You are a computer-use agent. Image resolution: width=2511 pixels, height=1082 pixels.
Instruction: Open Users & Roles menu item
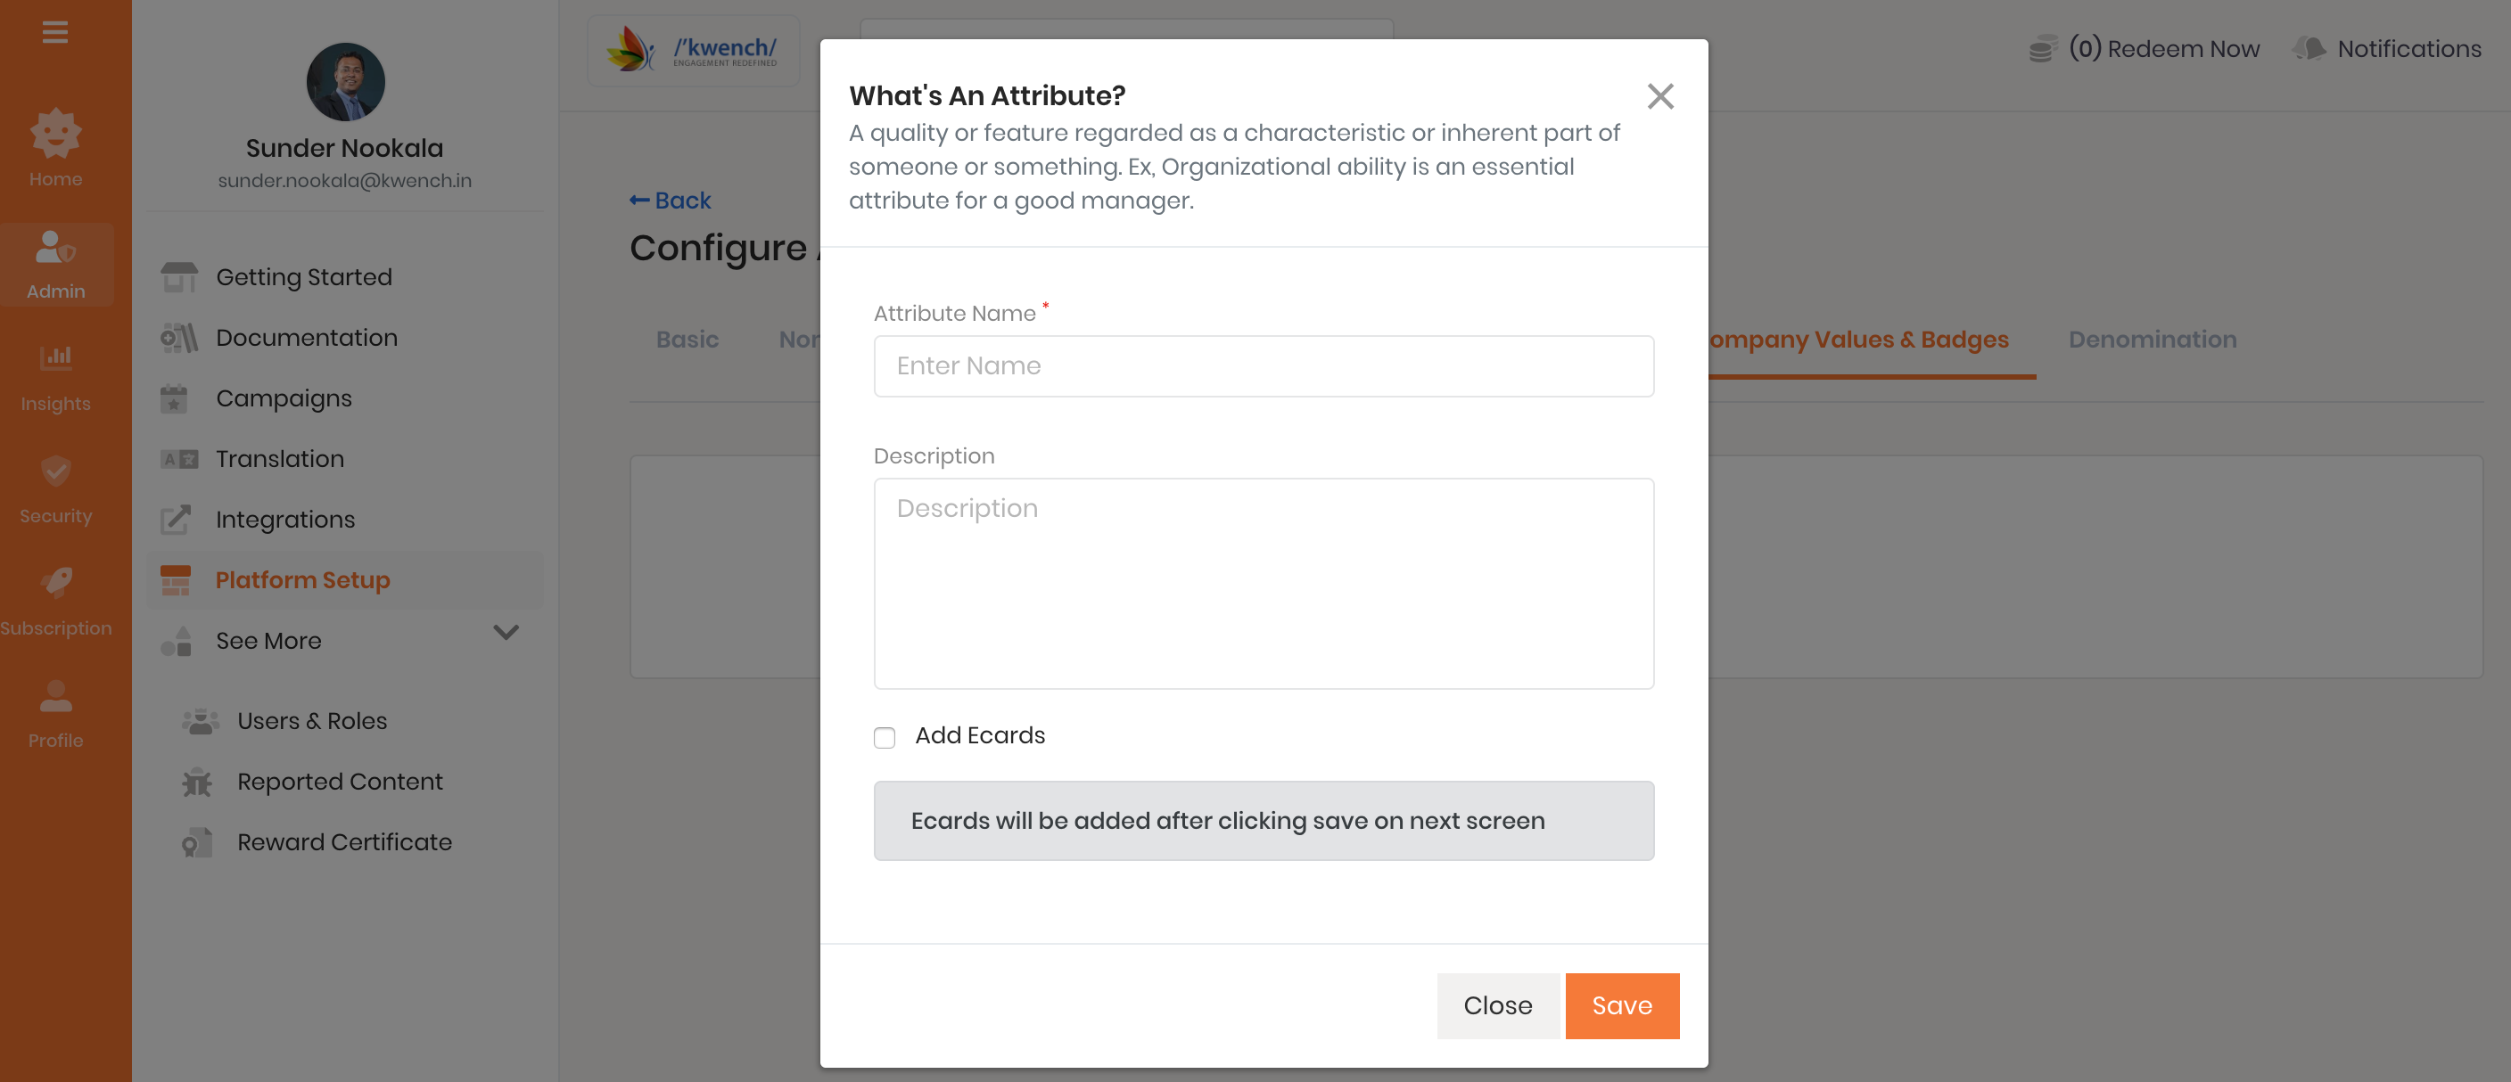pyautogui.click(x=312, y=721)
